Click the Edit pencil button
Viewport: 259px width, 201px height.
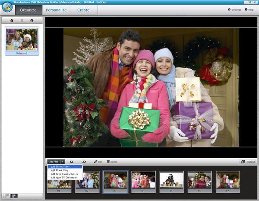[98, 162]
